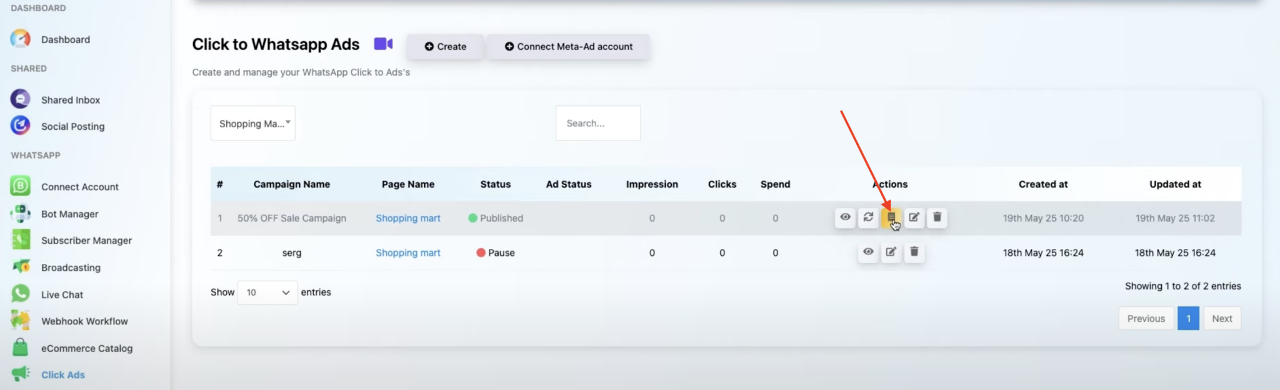This screenshot has height=390, width=1280.
Task: Click the Showing 1 to 2 of 2 entries text
Action: (x=1183, y=286)
